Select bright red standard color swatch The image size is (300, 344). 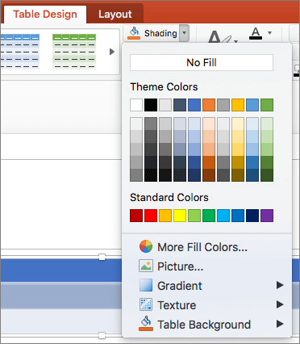tap(151, 216)
